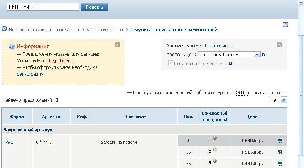304x168 pixels.
Task: Collapse the Информация panel
Action: [117, 45]
